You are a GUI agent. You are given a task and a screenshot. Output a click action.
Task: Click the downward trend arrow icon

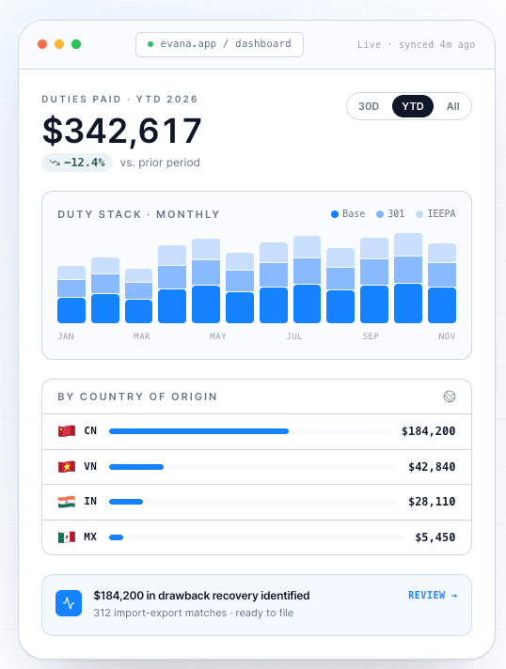[x=55, y=163]
